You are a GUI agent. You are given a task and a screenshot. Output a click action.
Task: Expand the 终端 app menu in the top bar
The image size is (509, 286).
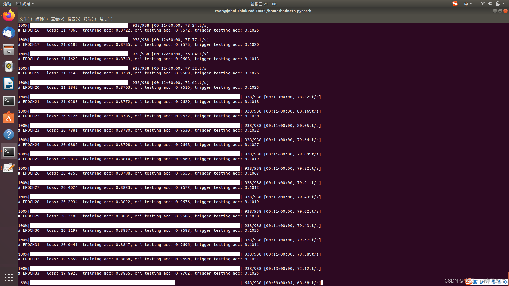tap(26, 4)
